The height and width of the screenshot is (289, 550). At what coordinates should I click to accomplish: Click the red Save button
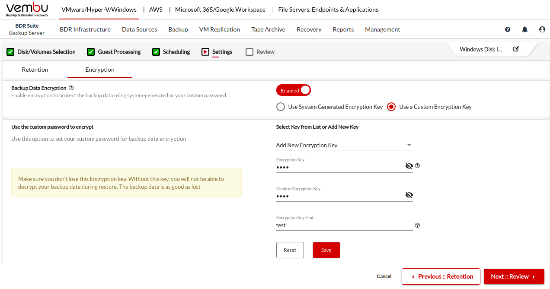[326, 250]
